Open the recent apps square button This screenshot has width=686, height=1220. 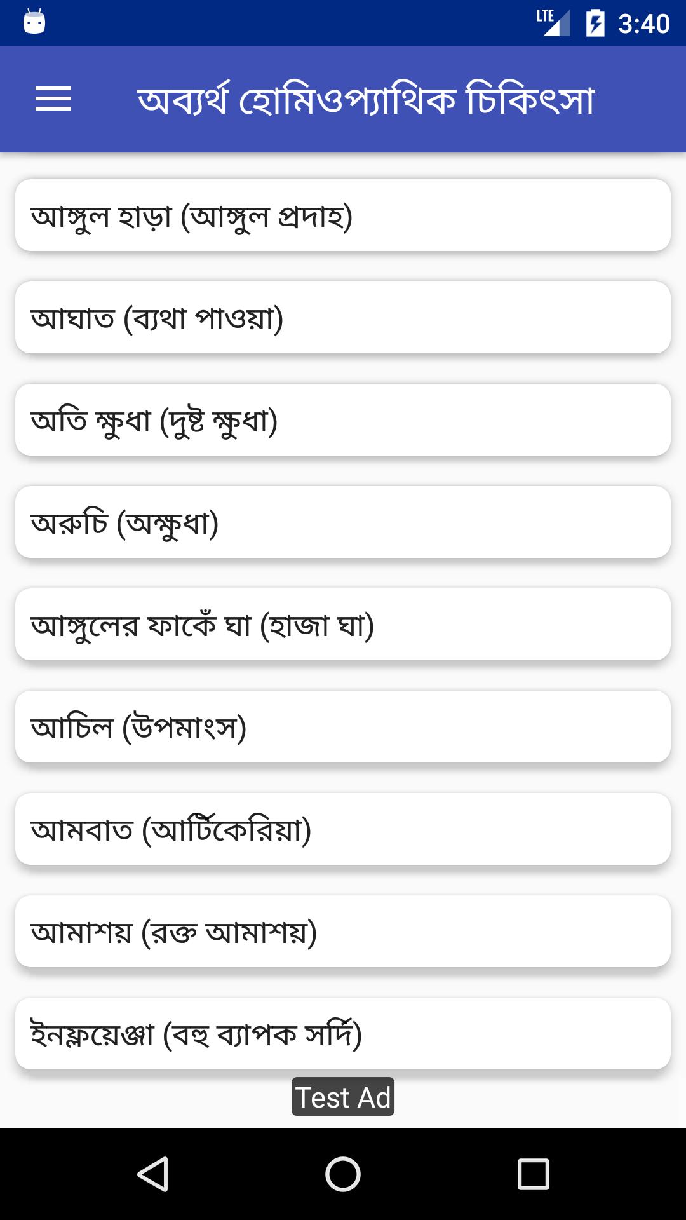(x=534, y=1174)
